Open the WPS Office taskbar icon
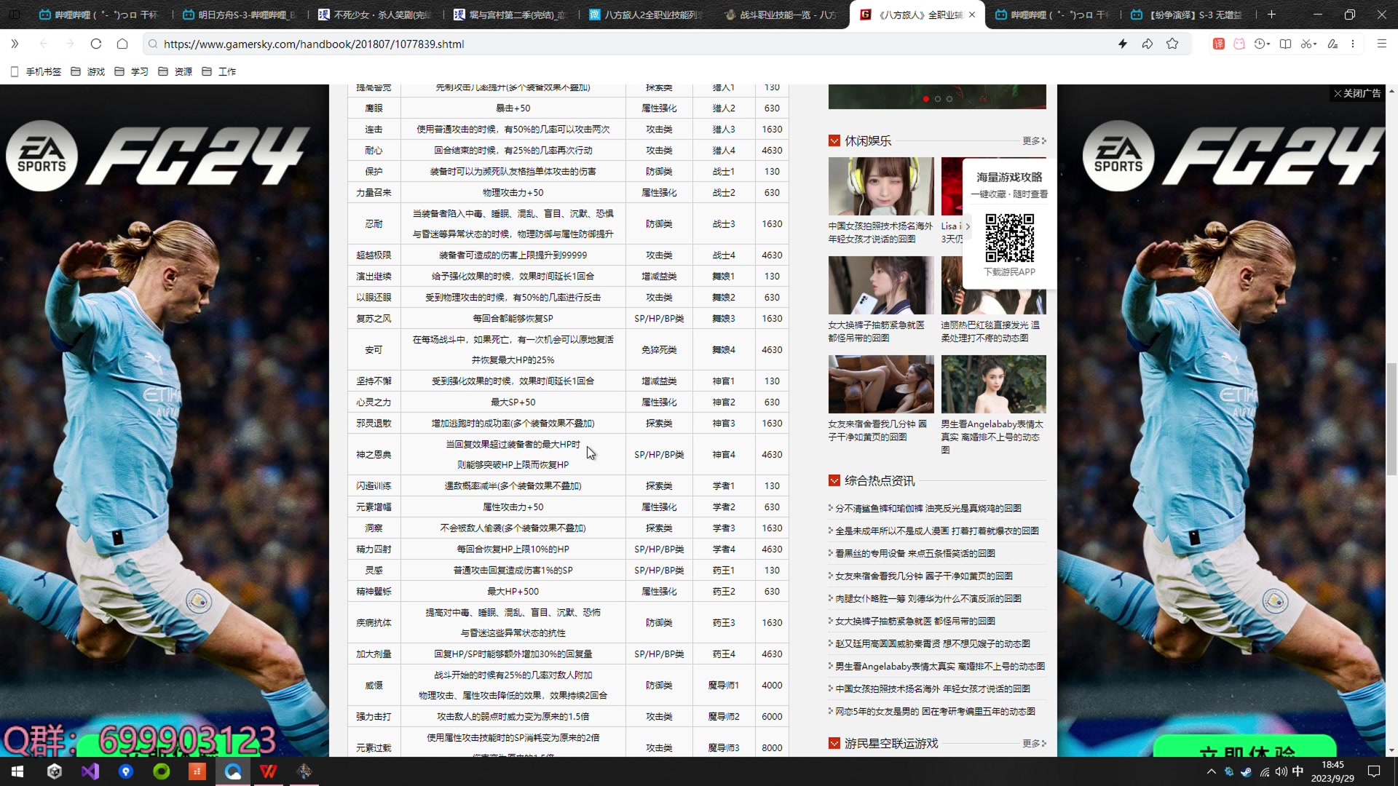Viewport: 1398px width, 786px height. pos(269,771)
